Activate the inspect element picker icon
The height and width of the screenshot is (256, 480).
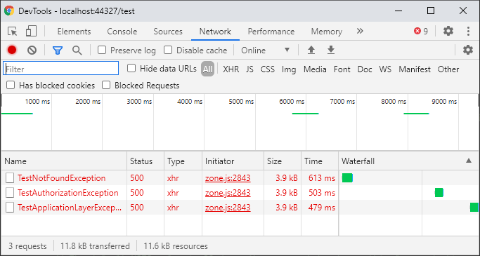[x=12, y=31]
